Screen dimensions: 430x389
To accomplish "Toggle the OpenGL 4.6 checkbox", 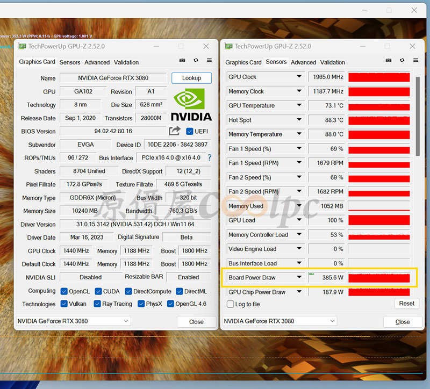I will tap(170, 304).
